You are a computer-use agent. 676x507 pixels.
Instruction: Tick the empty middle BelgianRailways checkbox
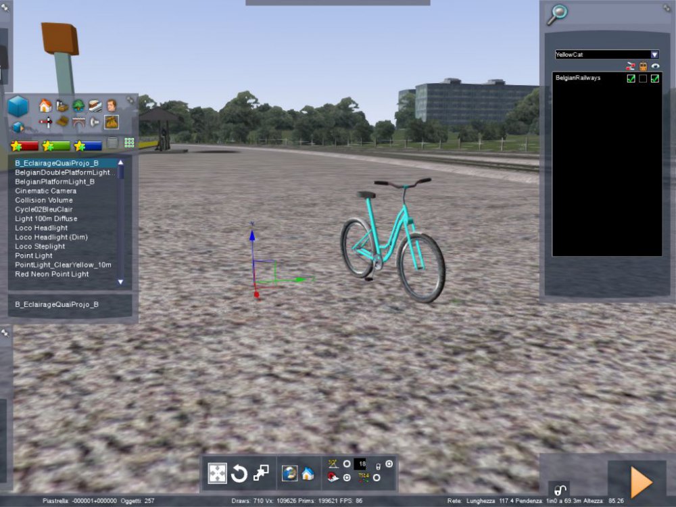tap(643, 78)
